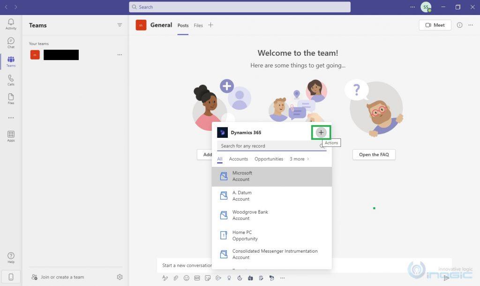Open the Activity feed in the sidebar
This screenshot has width=480, height=286.
click(x=11, y=24)
